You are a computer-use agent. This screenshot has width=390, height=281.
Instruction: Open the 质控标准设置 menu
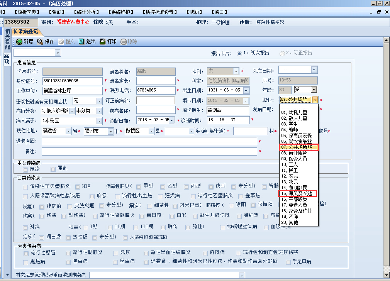coord(160,12)
